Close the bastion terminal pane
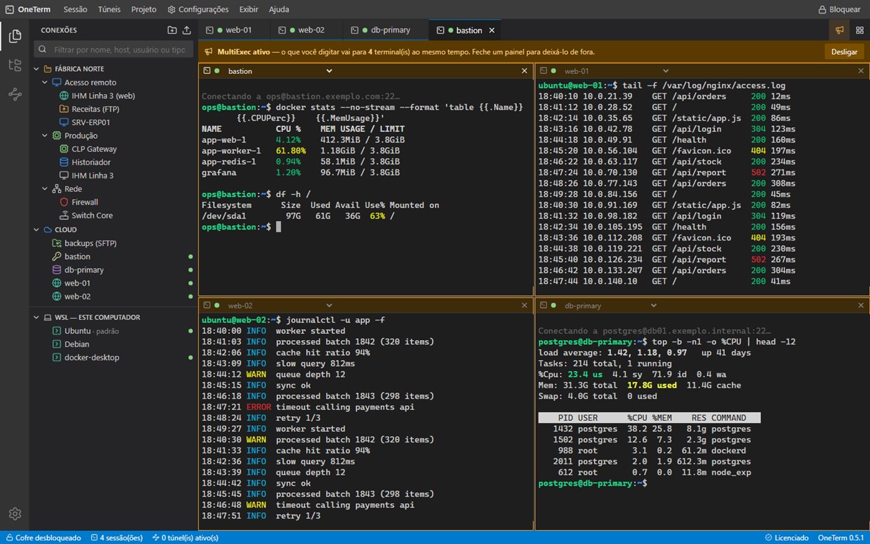 524,71
